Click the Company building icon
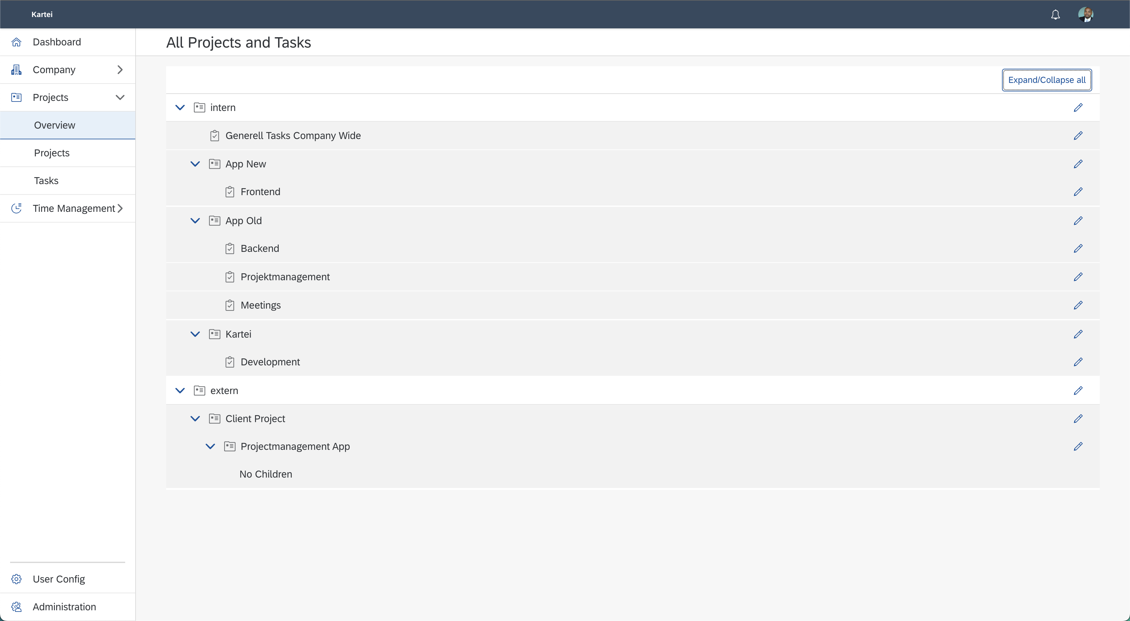This screenshot has height=621, width=1130. click(16, 70)
